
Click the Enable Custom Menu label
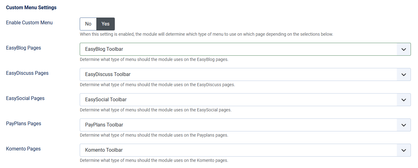point(29,22)
